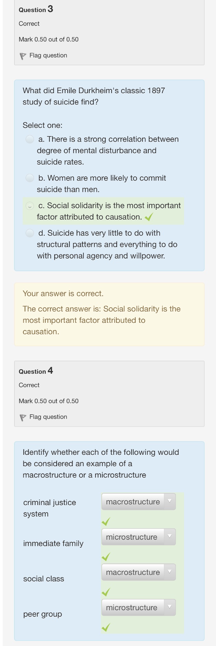Select option a about mental disturbance correlation
Image resolution: width=216 pixels, height=646 pixels.
click(x=30, y=139)
